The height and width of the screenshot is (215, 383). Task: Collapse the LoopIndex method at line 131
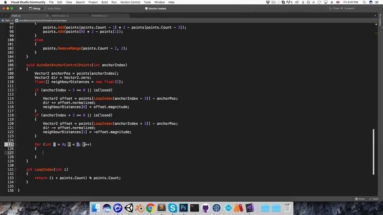[16, 170]
